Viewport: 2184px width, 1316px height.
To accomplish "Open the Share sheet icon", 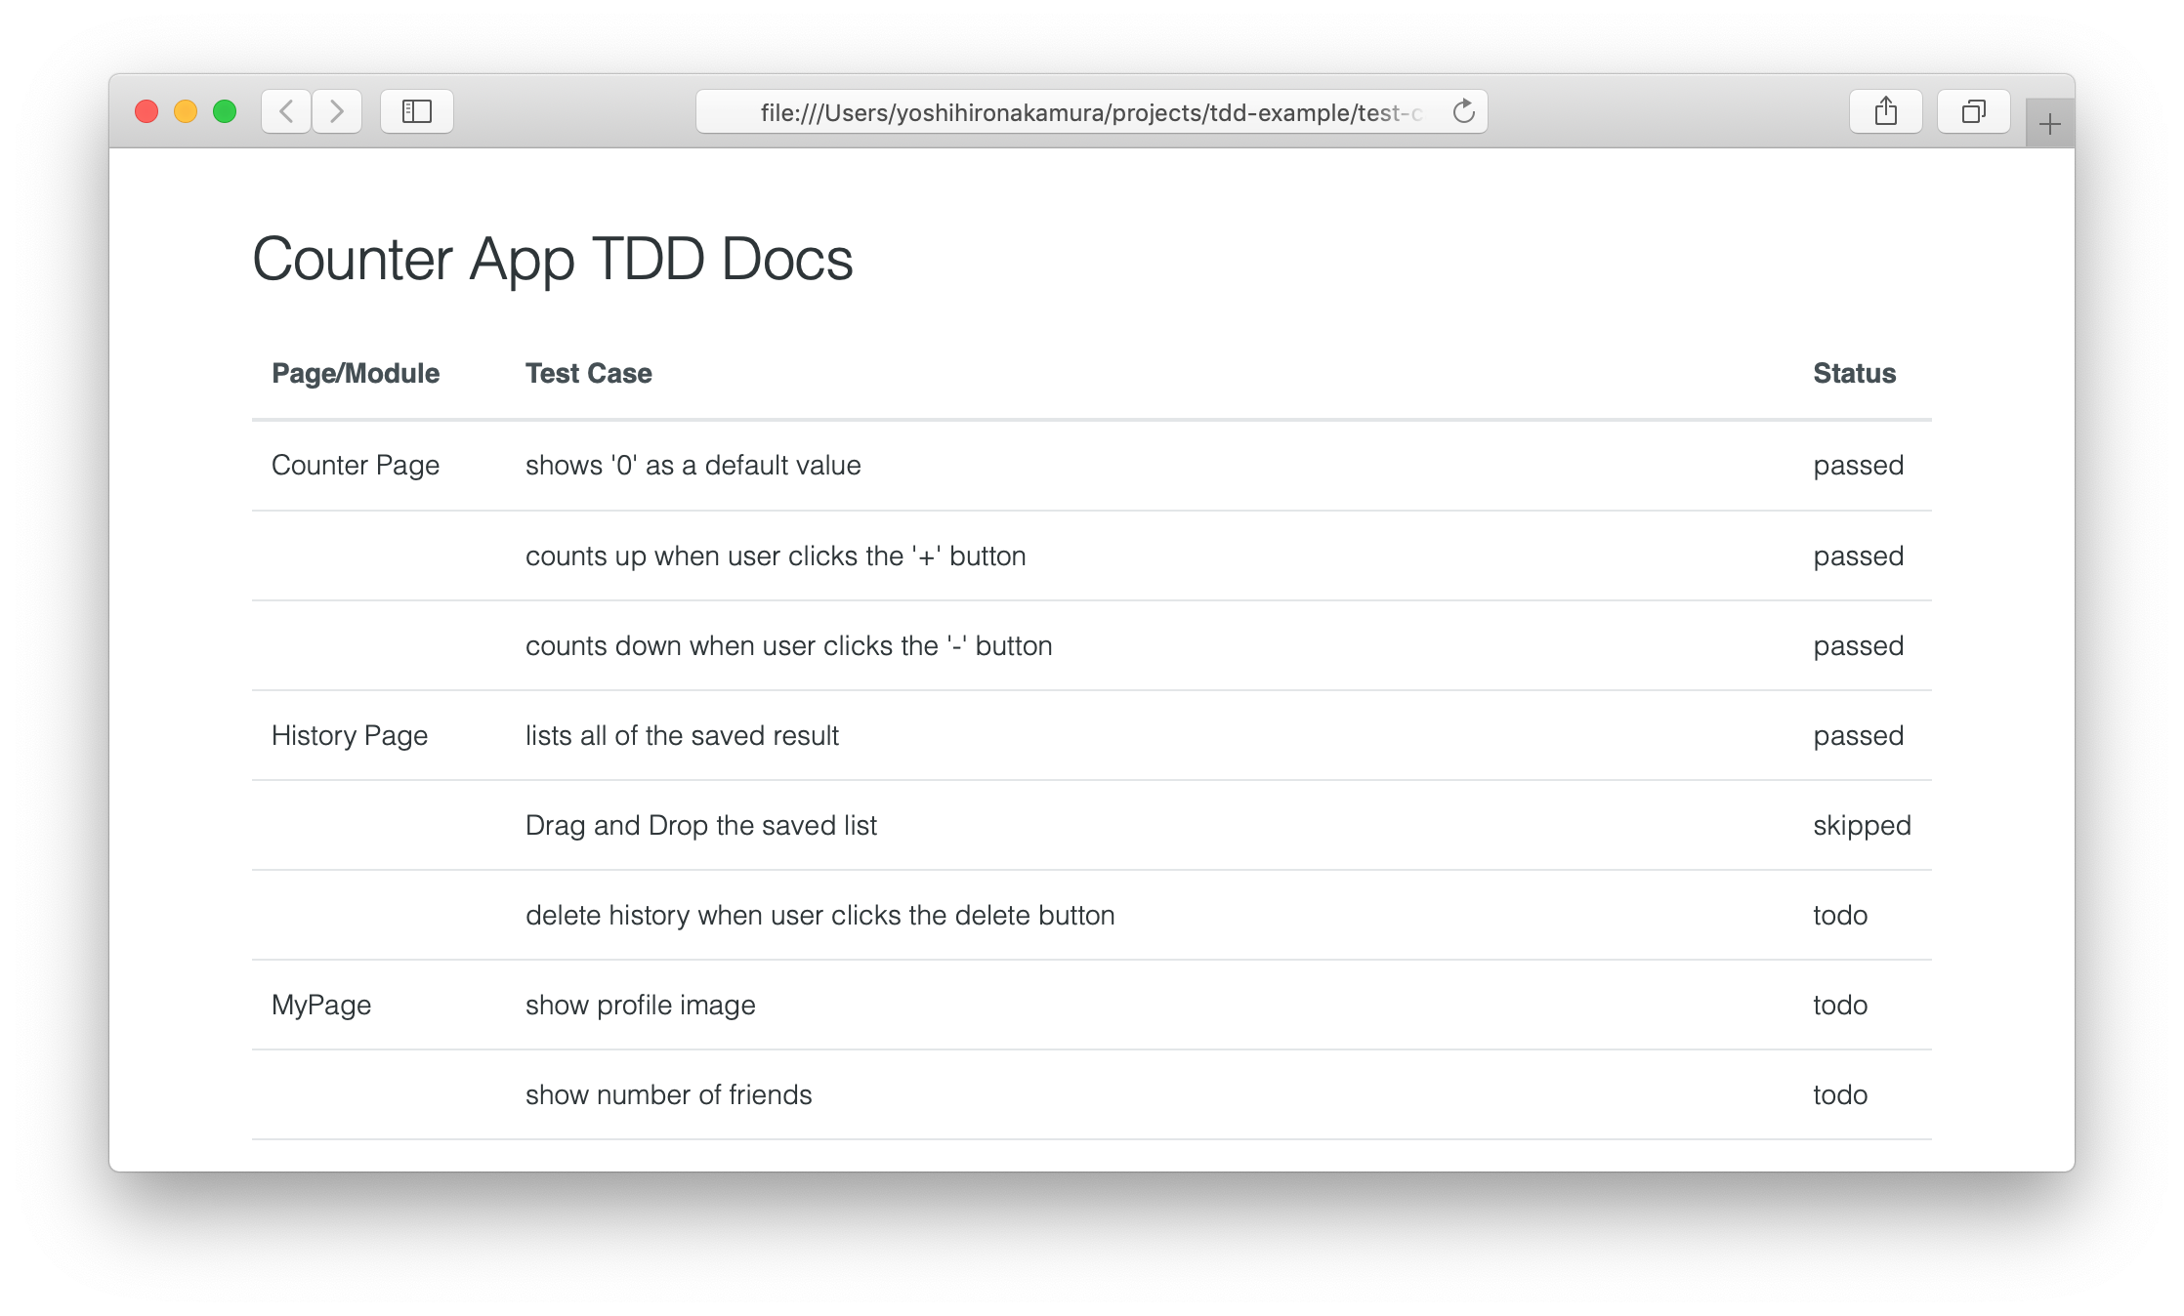I will (1885, 111).
